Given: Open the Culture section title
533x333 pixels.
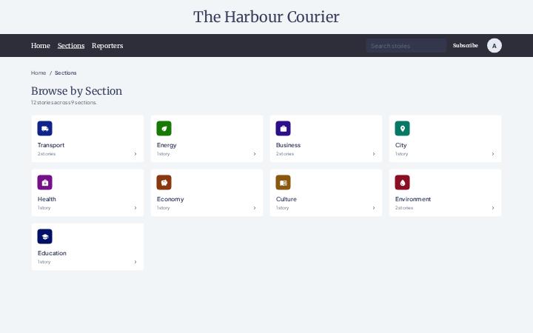Looking at the screenshot, I should (286, 199).
